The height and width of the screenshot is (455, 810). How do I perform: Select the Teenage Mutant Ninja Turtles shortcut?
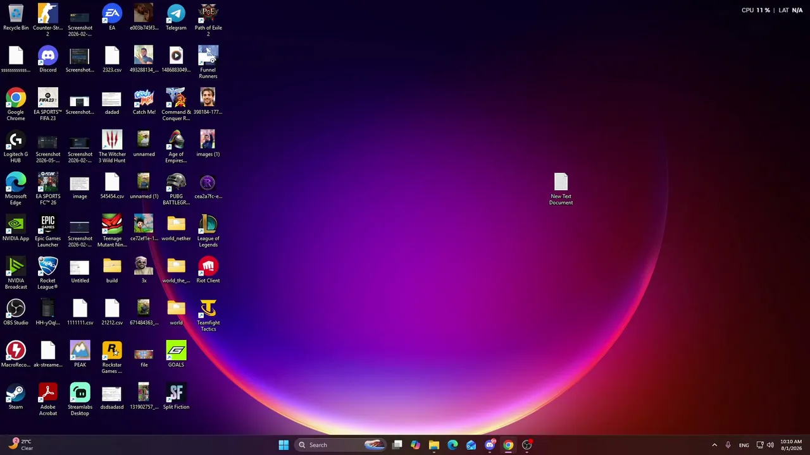click(112, 231)
